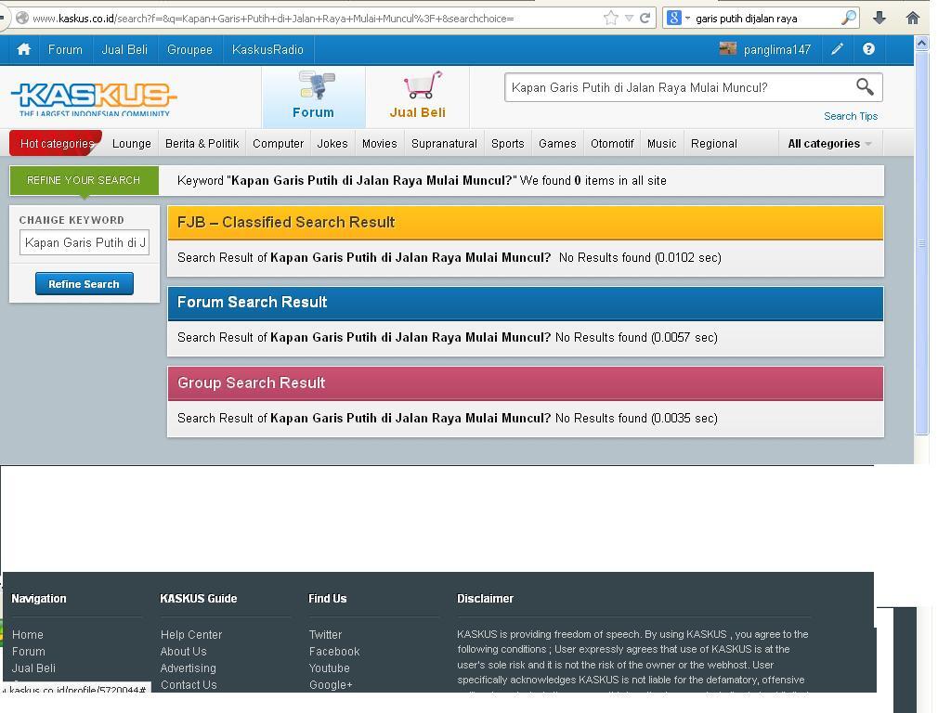Reload the page with the refresh icon

pyautogui.click(x=645, y=18)
